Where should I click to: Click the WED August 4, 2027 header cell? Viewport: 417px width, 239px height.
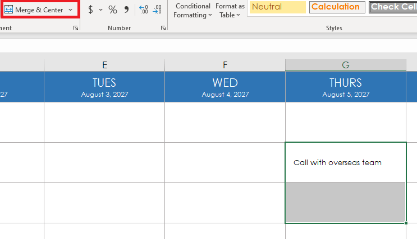coord(225,87)
